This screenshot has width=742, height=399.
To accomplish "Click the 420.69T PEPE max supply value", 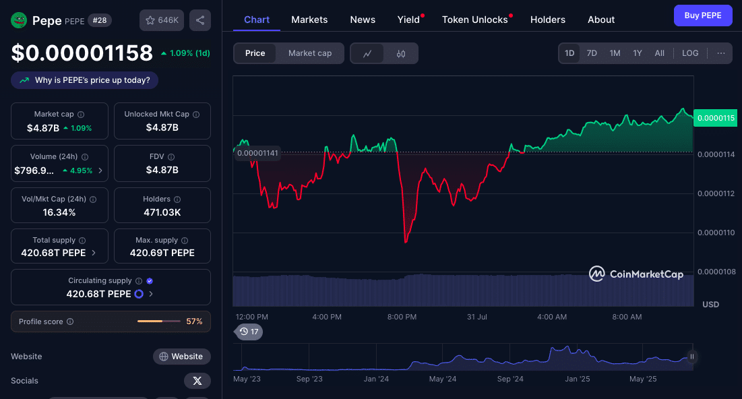I will 162,253.
